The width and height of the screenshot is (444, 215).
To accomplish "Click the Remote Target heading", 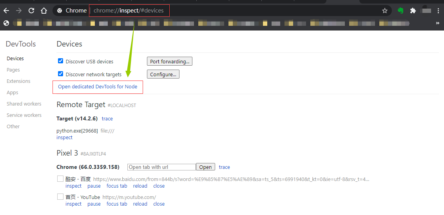I will [x=81, y=104].
